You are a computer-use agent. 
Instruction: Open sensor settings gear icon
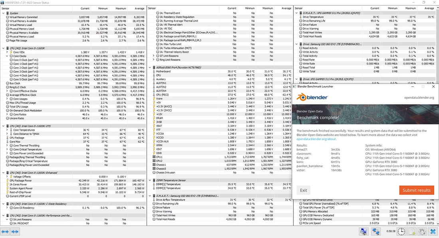[422, 232]
